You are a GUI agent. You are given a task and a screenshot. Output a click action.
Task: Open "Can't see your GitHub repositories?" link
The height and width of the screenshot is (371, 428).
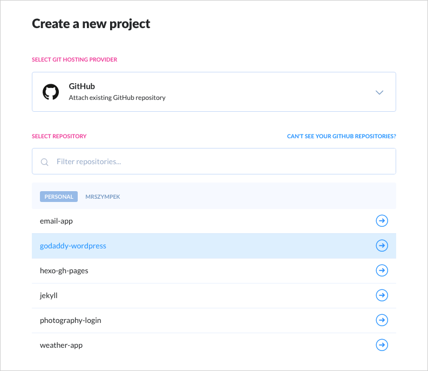pos(341,137)
